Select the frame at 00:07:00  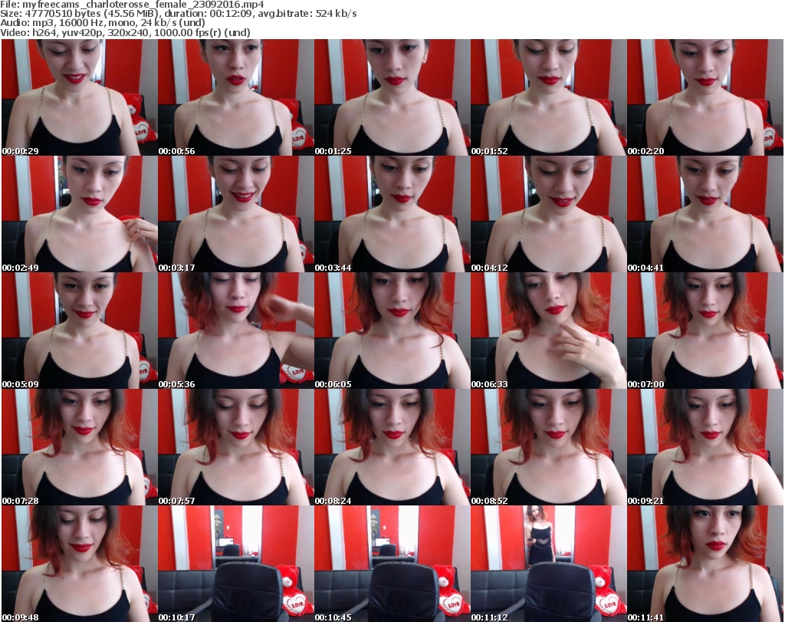[705, 331]
